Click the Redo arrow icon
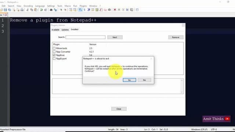Image resolution: width=235 pixels, height=132 pixels. [46, 10]
